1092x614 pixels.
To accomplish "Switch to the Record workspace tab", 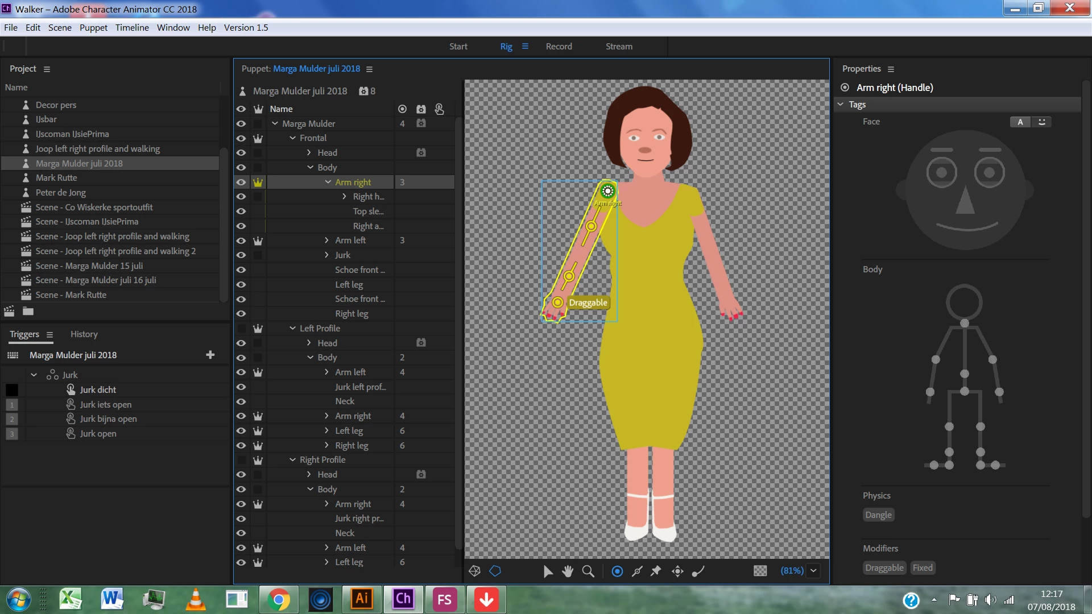I will (x=559, y=47).
